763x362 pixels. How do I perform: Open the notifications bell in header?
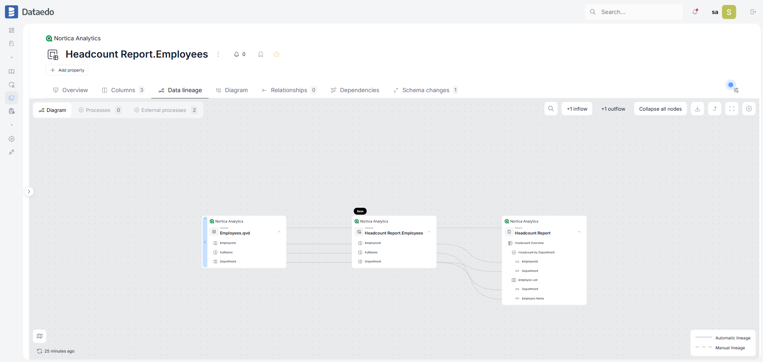695,12
